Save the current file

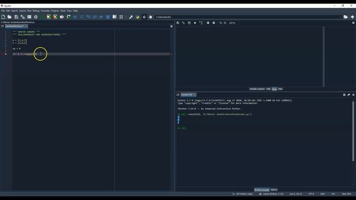click(x=16, y=17)
